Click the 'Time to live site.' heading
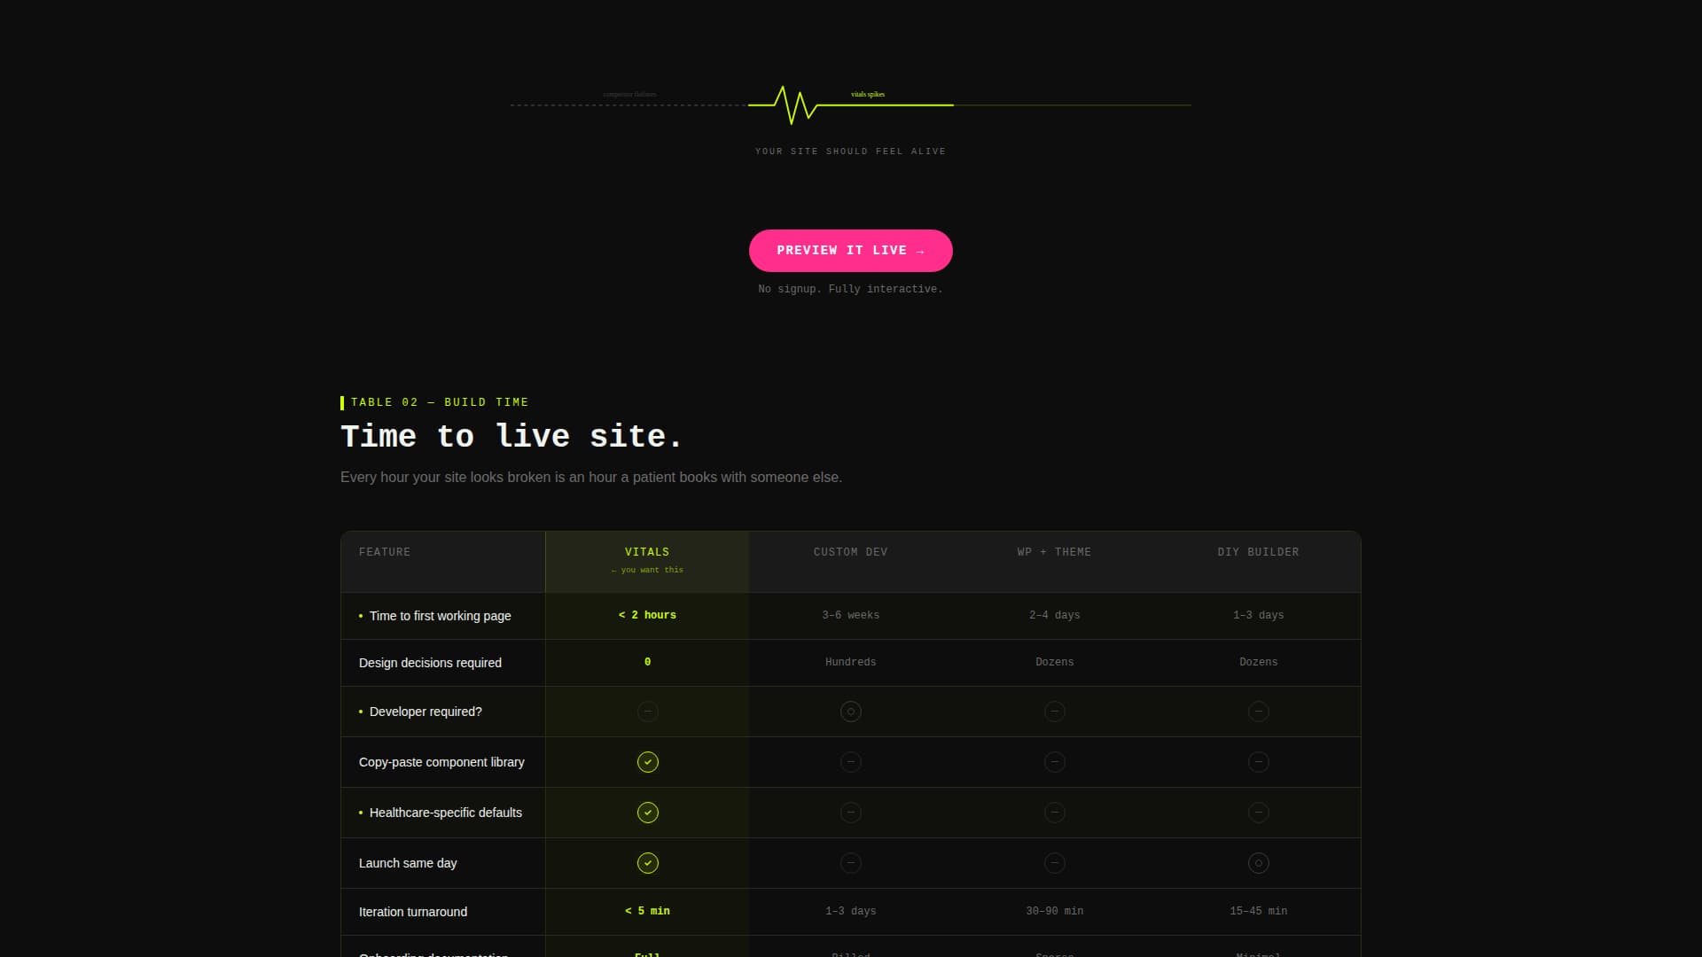Screen dimensions: 1702x957 pos(511,436)
